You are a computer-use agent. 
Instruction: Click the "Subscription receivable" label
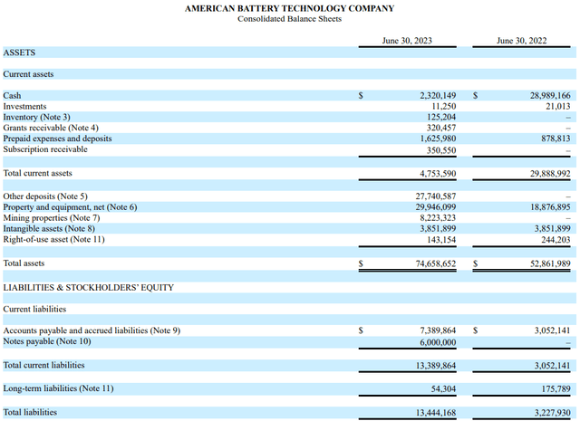[45, 149]
